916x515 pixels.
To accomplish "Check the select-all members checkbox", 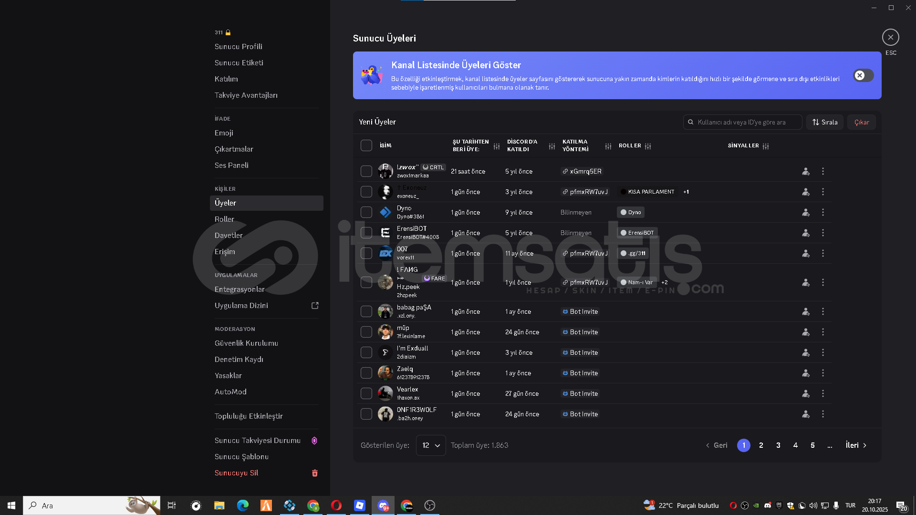I will tap(366, 145).
